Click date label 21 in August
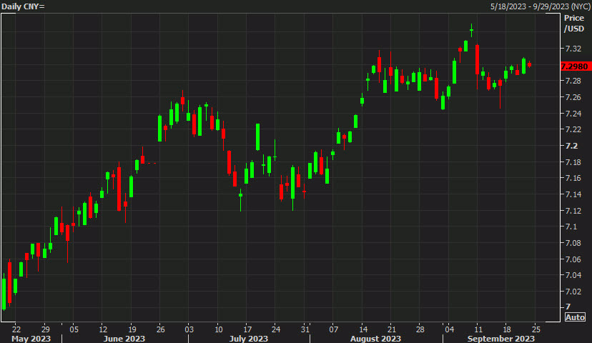592x343 pixels. pyautogui.click(x=392, y=329)
